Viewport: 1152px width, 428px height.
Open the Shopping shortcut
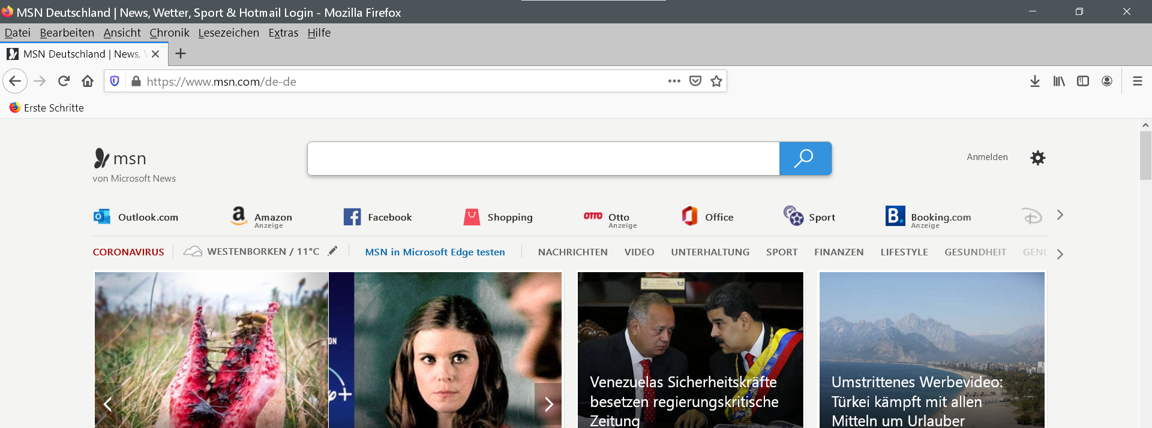pyautogui.click(x=498, y=217)
